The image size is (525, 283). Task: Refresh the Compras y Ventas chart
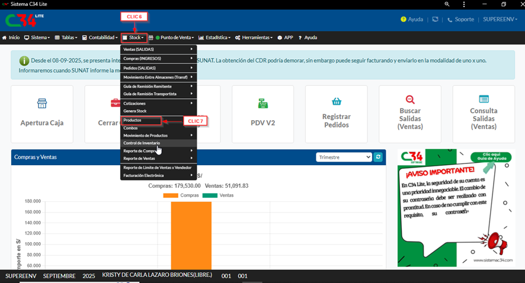click(378, 157)
